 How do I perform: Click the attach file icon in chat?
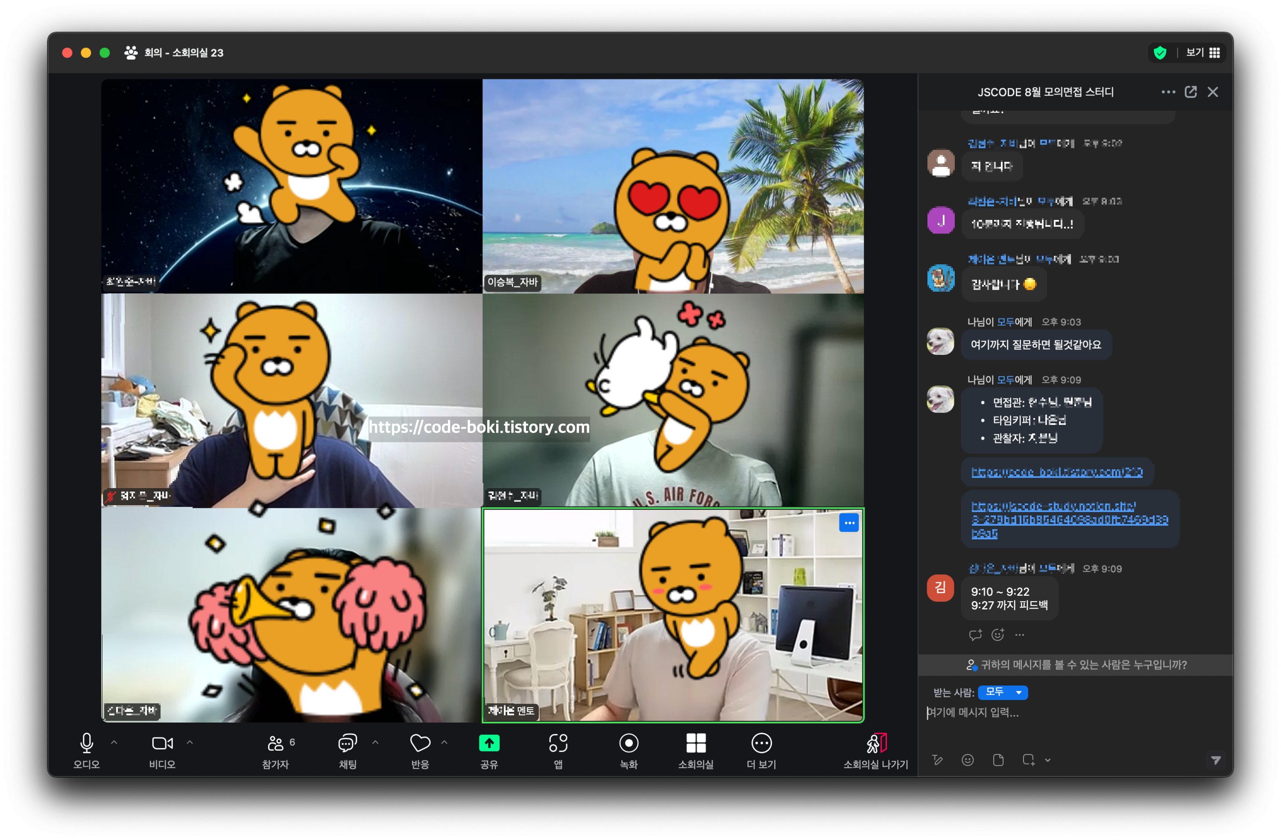tap(998, 760)
